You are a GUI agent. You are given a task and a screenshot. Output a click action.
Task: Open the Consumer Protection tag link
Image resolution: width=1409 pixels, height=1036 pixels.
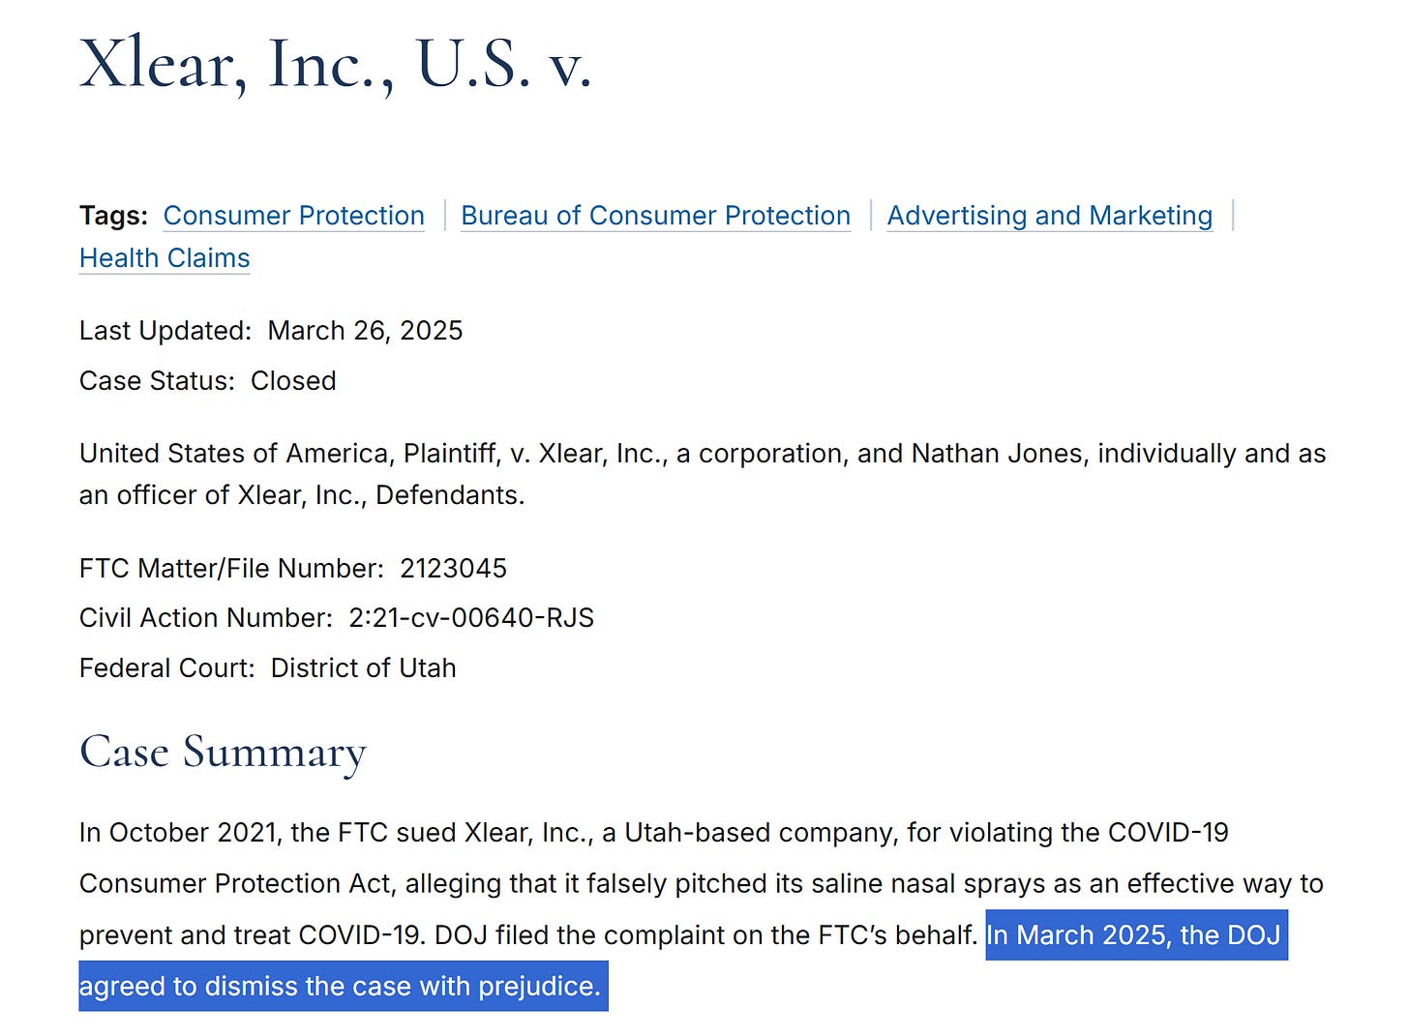pos(293,216)
